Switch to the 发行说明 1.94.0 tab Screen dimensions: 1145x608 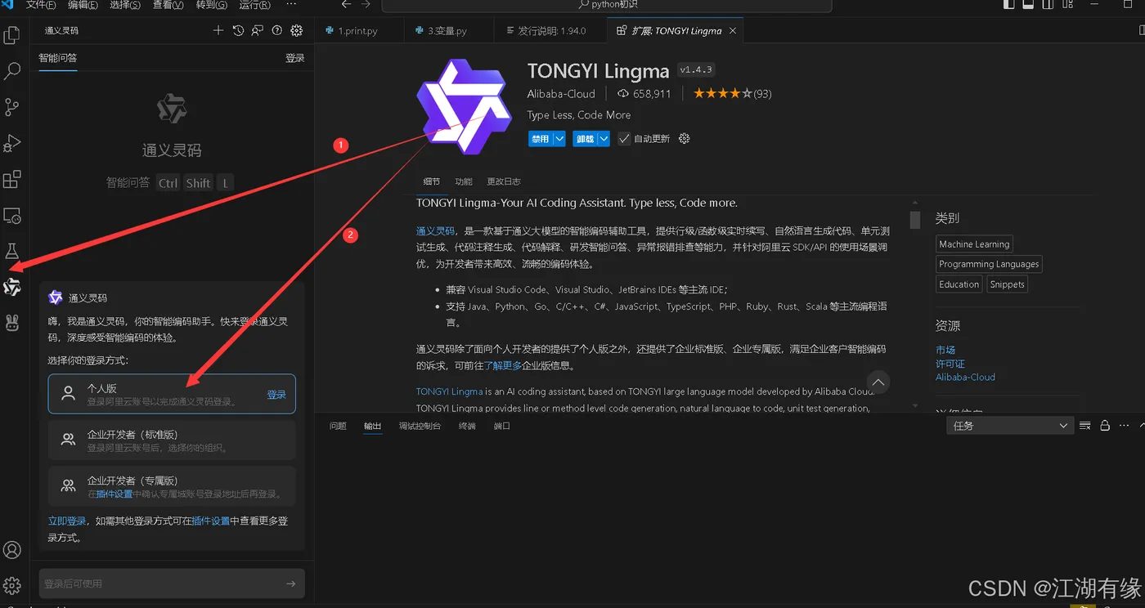click(551, 31)
